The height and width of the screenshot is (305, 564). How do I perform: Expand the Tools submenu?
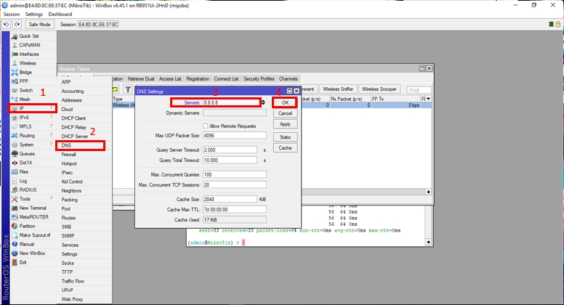(33, 199)
